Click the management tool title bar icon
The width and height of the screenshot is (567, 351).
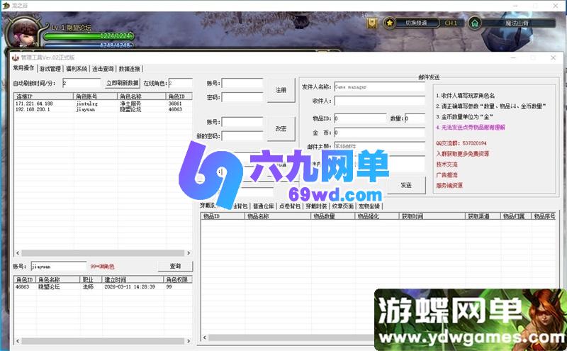(x=15, y=57)
